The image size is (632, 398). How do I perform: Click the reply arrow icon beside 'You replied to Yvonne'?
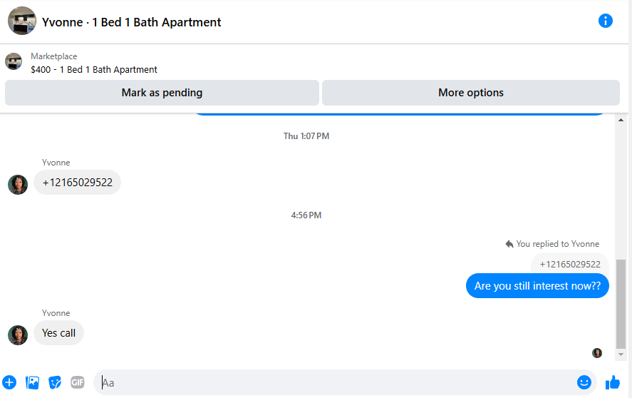[x=509, y=244]
